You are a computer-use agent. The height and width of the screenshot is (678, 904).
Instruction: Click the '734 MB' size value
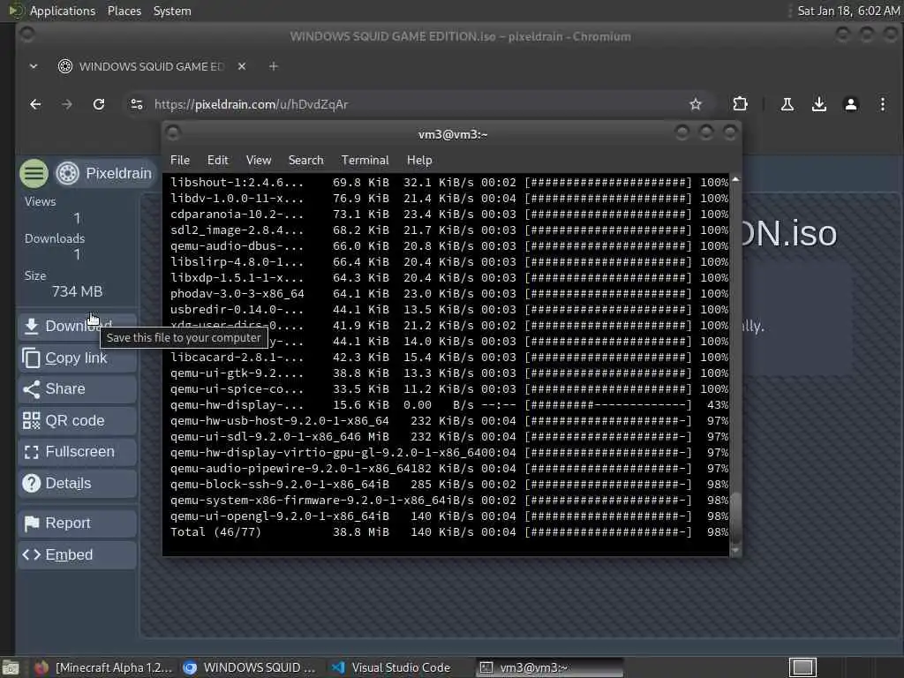click(x=78, y=291)
